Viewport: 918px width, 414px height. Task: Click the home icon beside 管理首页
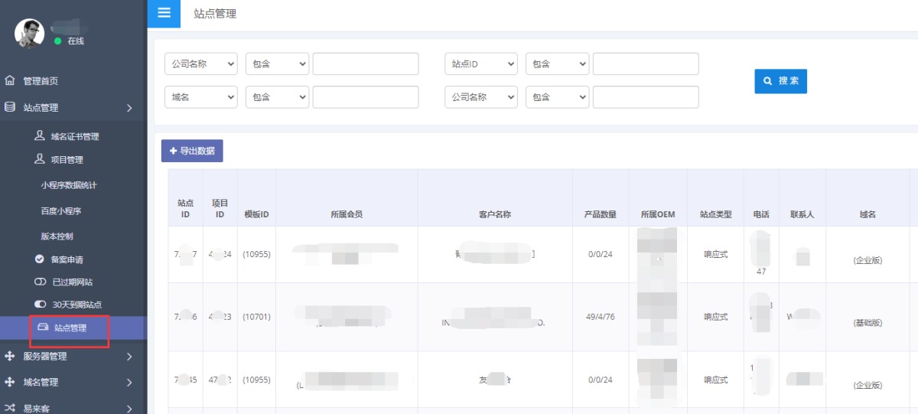[x=10, y=81]
